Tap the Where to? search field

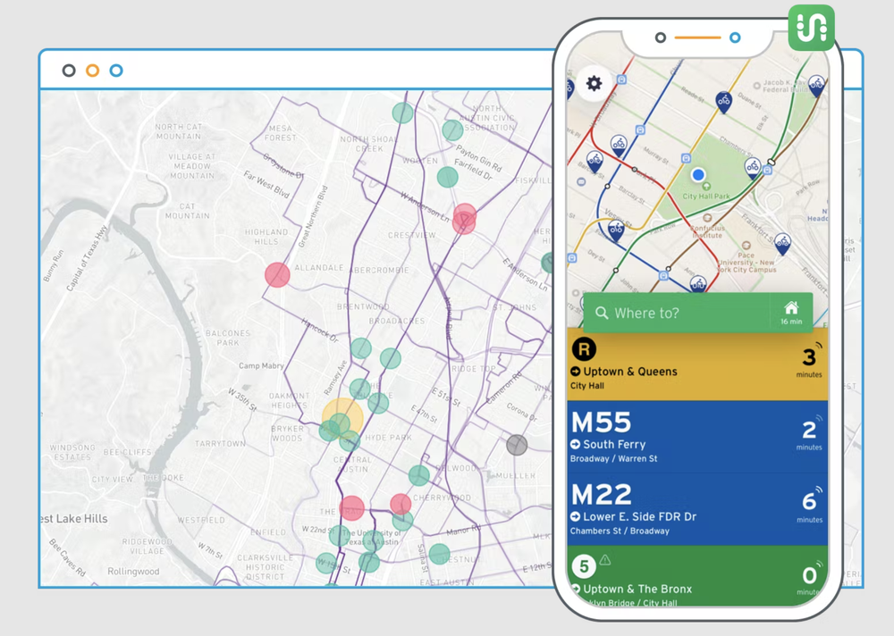(x=677, y=313)
